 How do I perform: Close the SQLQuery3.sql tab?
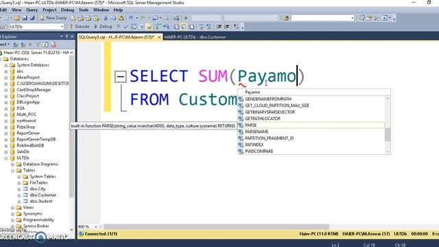point(159,37)
